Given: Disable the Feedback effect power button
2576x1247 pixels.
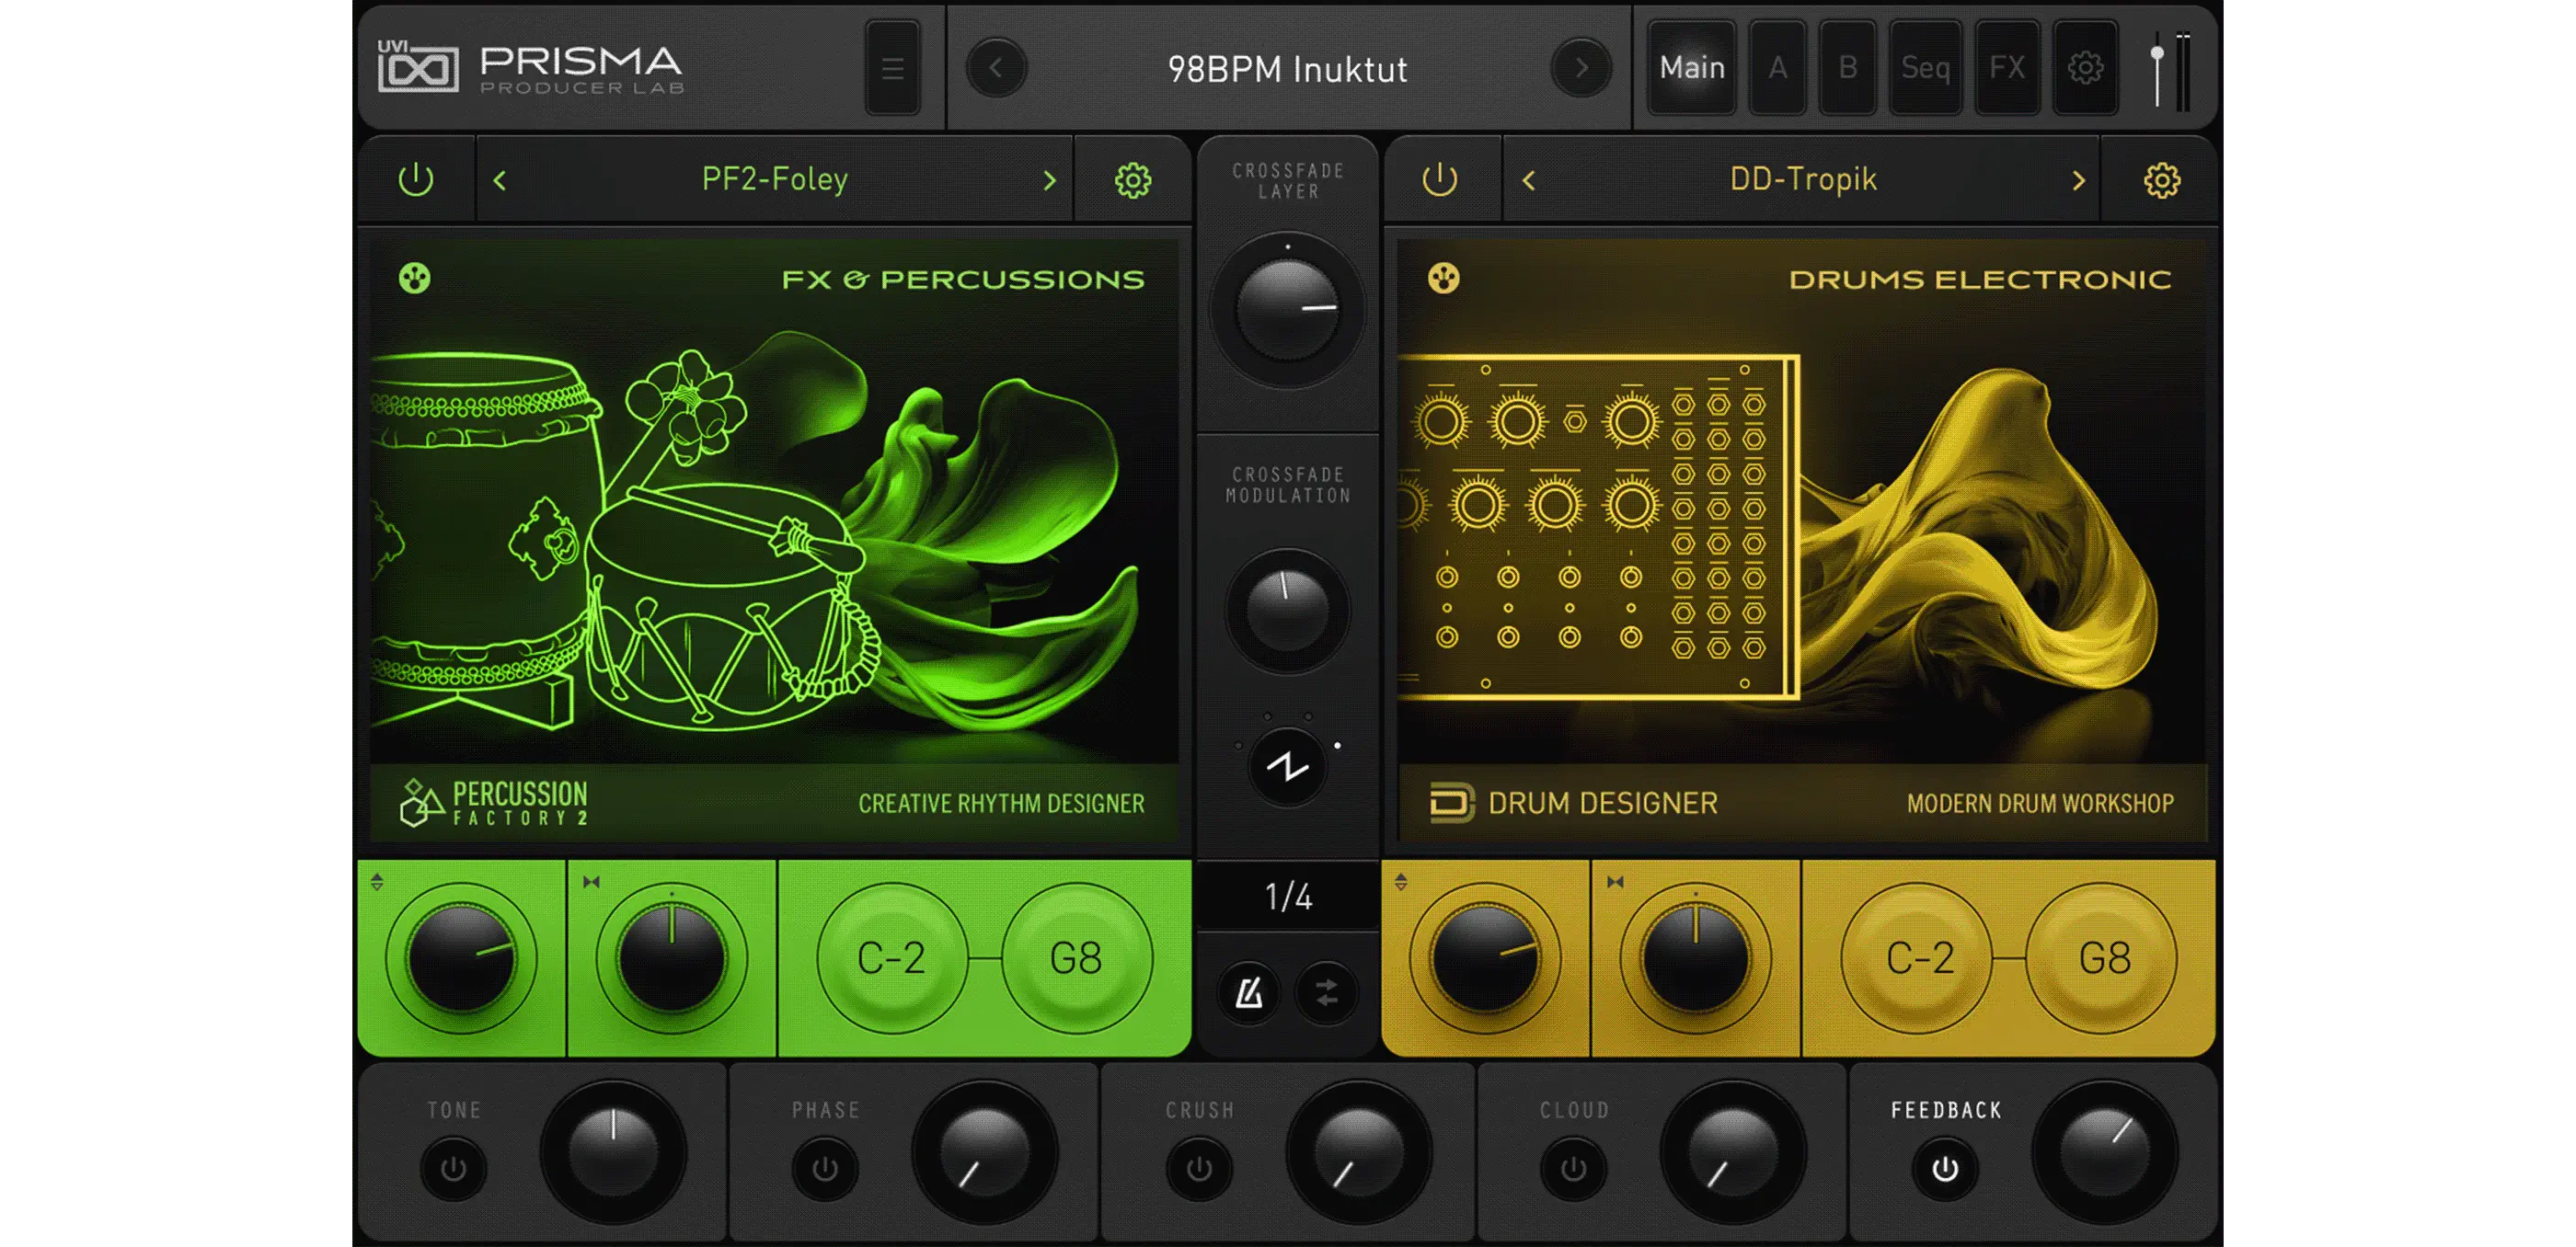Looking at the screenshot, I should (x=1945, y=1168).
